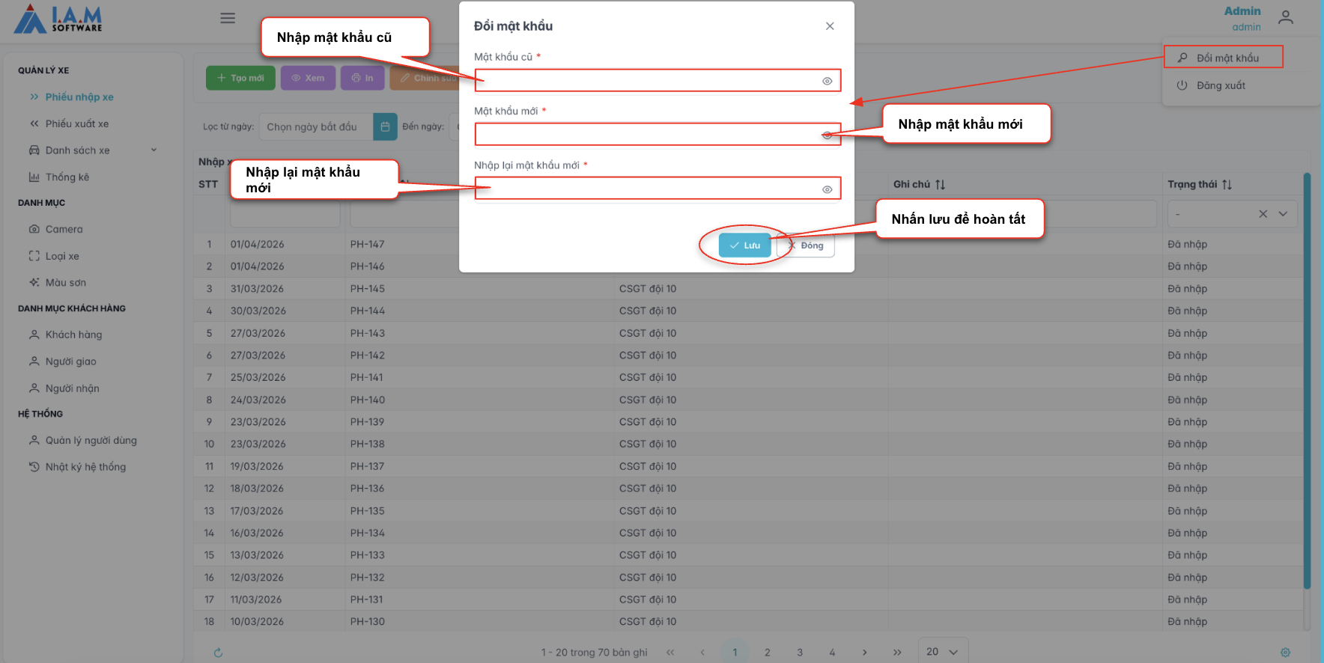
Task: Open the user profile avatar icon
Action: 1285,18
